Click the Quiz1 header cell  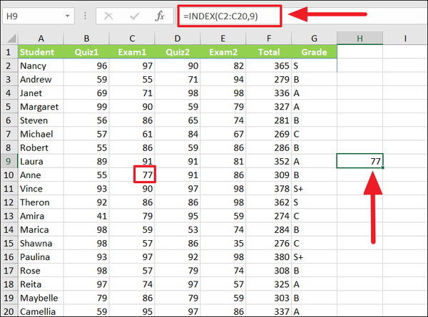[86, 52]
